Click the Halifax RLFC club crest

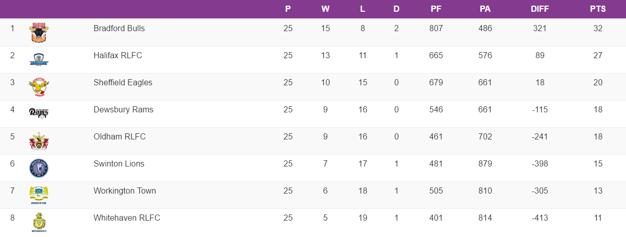coord(39,59)
